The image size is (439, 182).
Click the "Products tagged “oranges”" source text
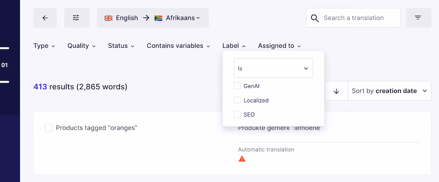point(97,128)
